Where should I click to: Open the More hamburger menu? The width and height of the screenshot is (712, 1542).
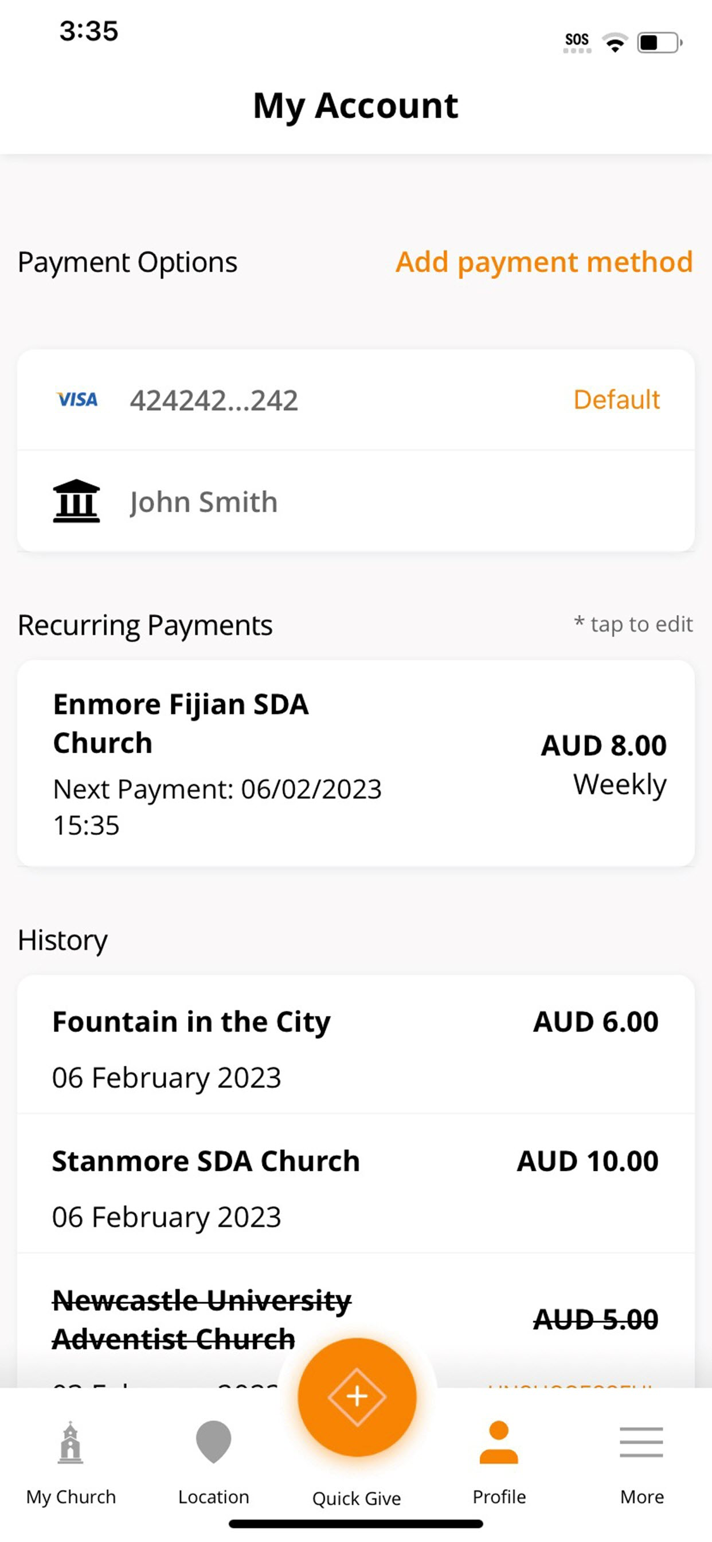coord(641,1442)
